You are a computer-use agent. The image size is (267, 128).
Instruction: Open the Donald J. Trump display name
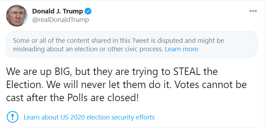click(57, 11)
